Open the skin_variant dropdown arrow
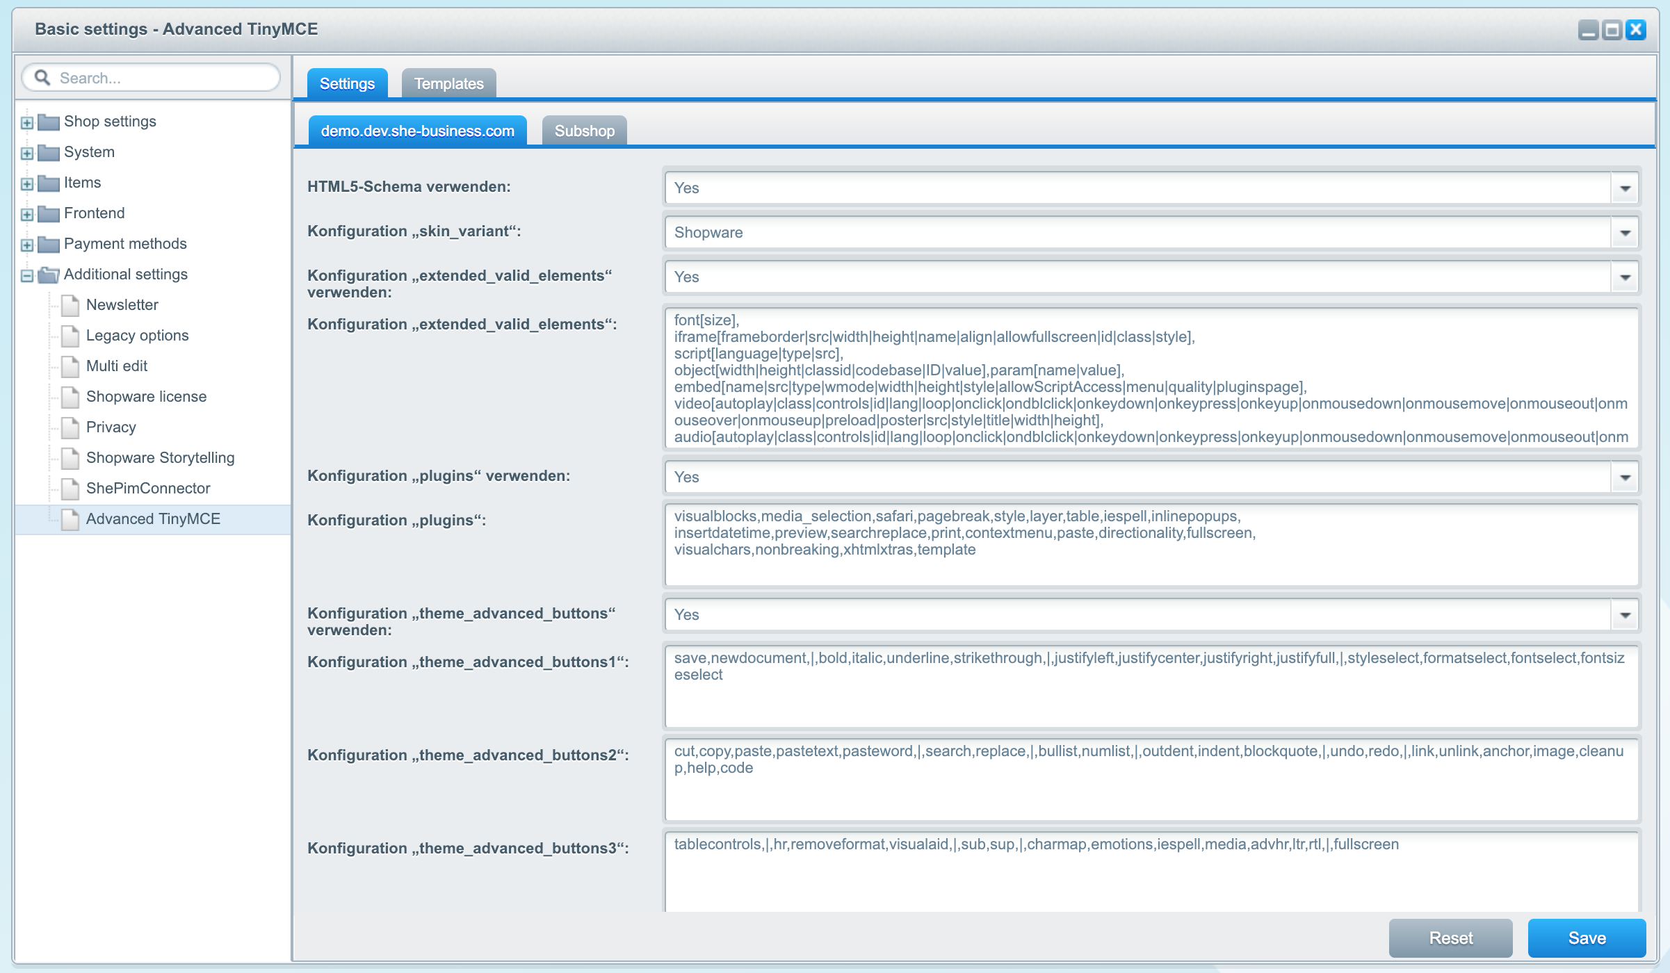The height and width of the screenshot is (973, 1670). click(1625, 233)
